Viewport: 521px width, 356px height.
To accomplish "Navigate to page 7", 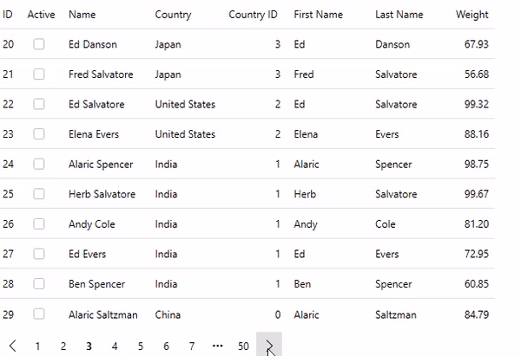I will [x=192, y=346].
